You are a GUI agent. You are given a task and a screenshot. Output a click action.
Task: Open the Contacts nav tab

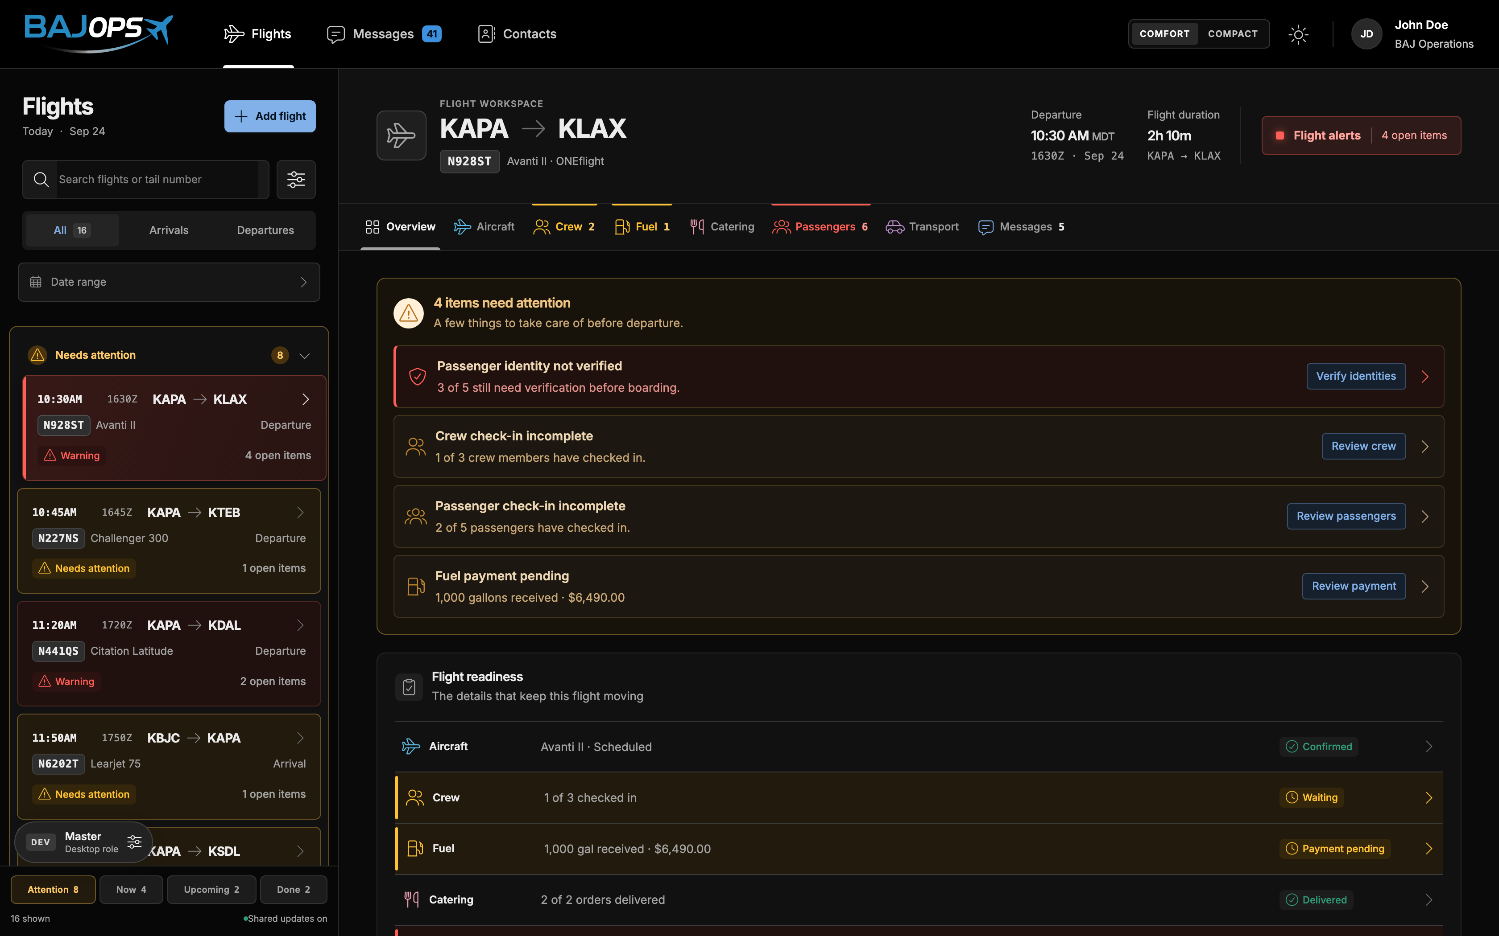(x=517, y=34)
